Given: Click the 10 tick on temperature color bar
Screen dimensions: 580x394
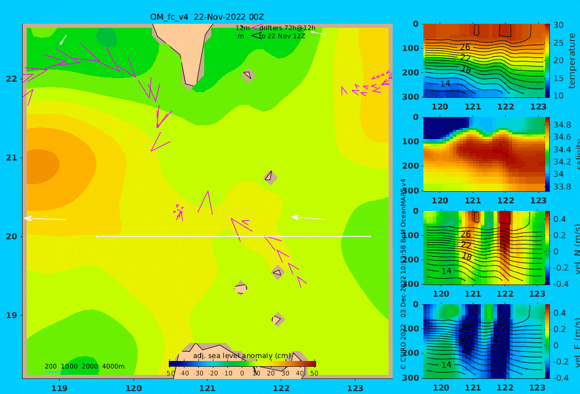Looking at the screenshot, I should pos(558,96).
